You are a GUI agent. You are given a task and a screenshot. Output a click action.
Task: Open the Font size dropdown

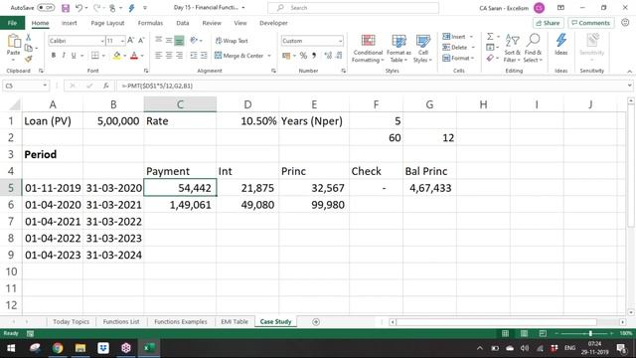(x=122, y=41)
